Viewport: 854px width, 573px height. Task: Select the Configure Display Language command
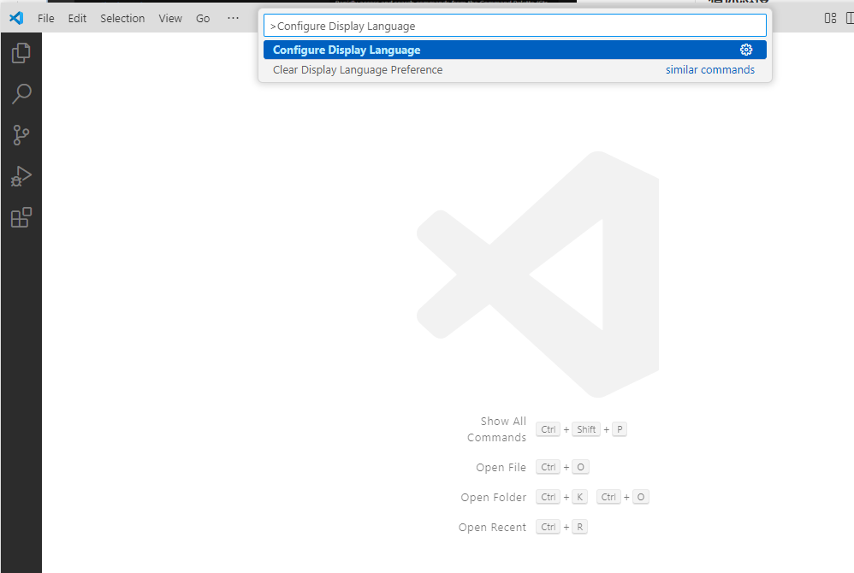pyautogui.click(x=514, y=50)
